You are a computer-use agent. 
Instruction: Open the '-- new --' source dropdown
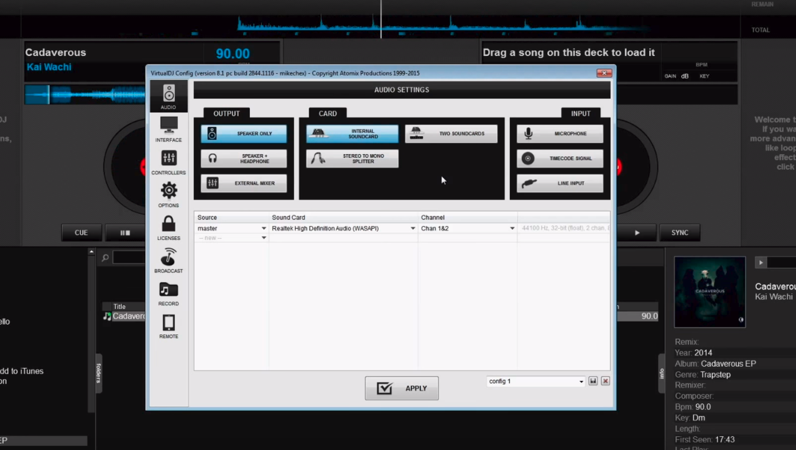[264, 238]
